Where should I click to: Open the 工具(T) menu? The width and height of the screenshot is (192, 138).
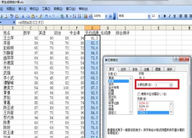click(x=46, y=9)
